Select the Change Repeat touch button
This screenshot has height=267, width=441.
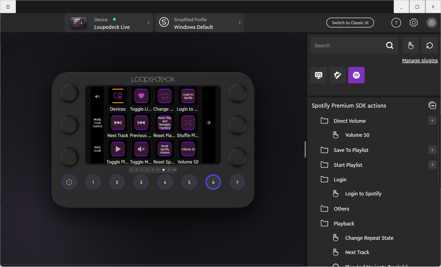165,96
